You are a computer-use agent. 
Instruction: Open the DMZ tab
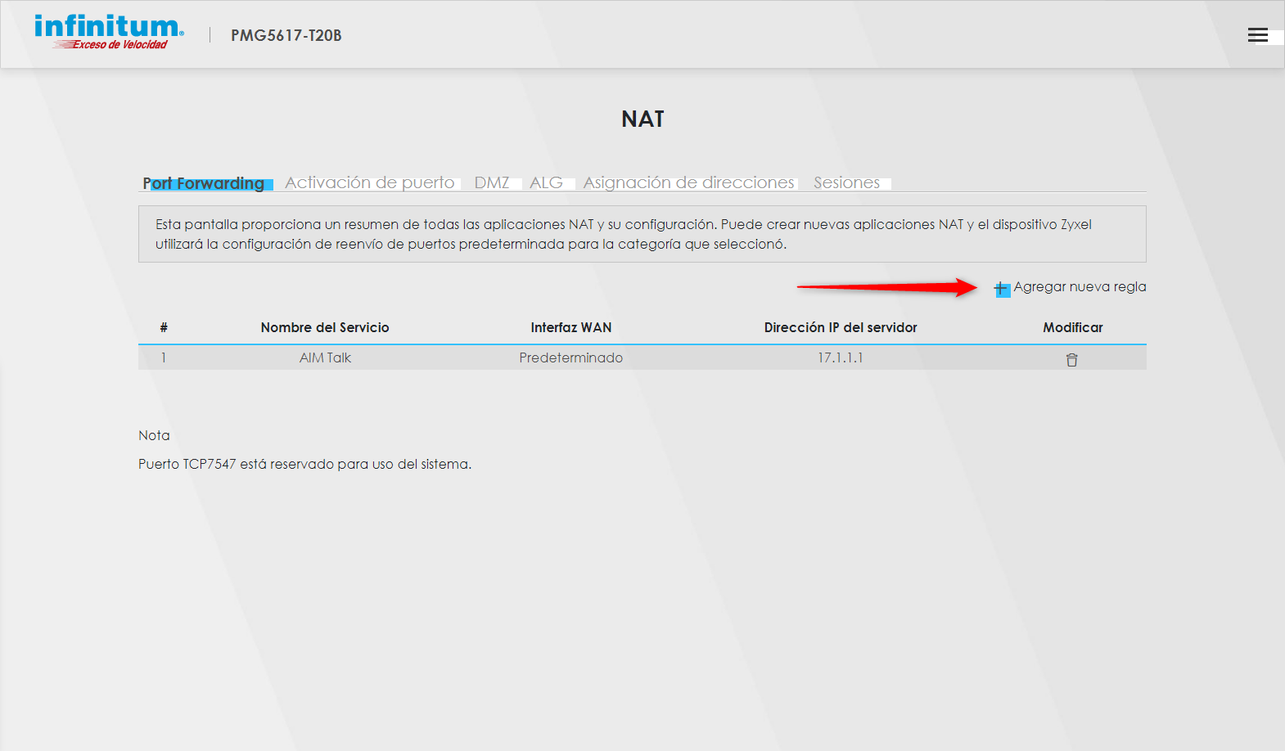(x=492, y=182)
